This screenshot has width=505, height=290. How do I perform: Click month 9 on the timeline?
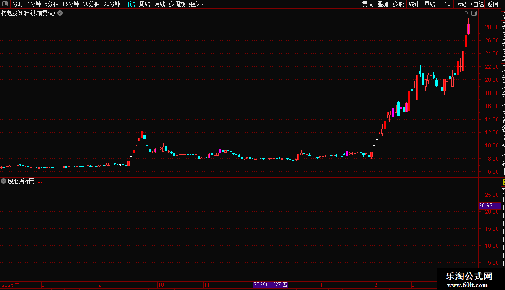click(100, 285)
